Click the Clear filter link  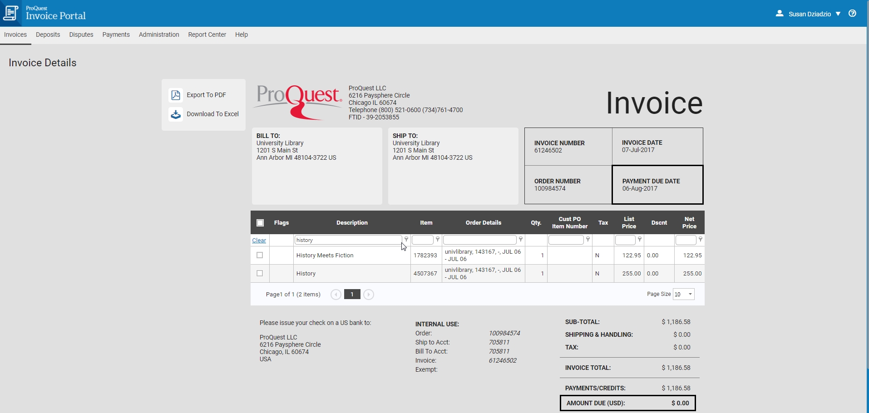tap(259, 240)
